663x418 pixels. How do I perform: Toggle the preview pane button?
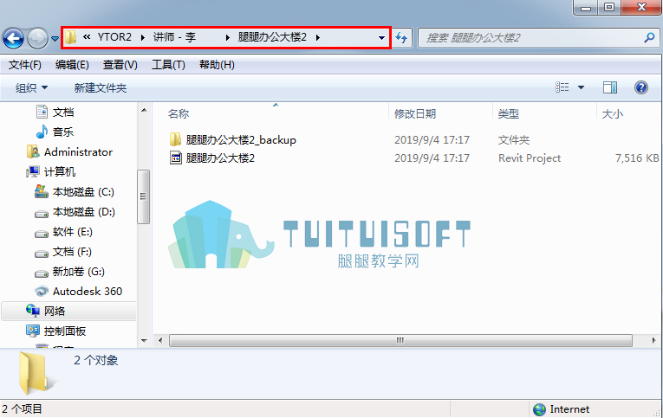tap(610, 87)
